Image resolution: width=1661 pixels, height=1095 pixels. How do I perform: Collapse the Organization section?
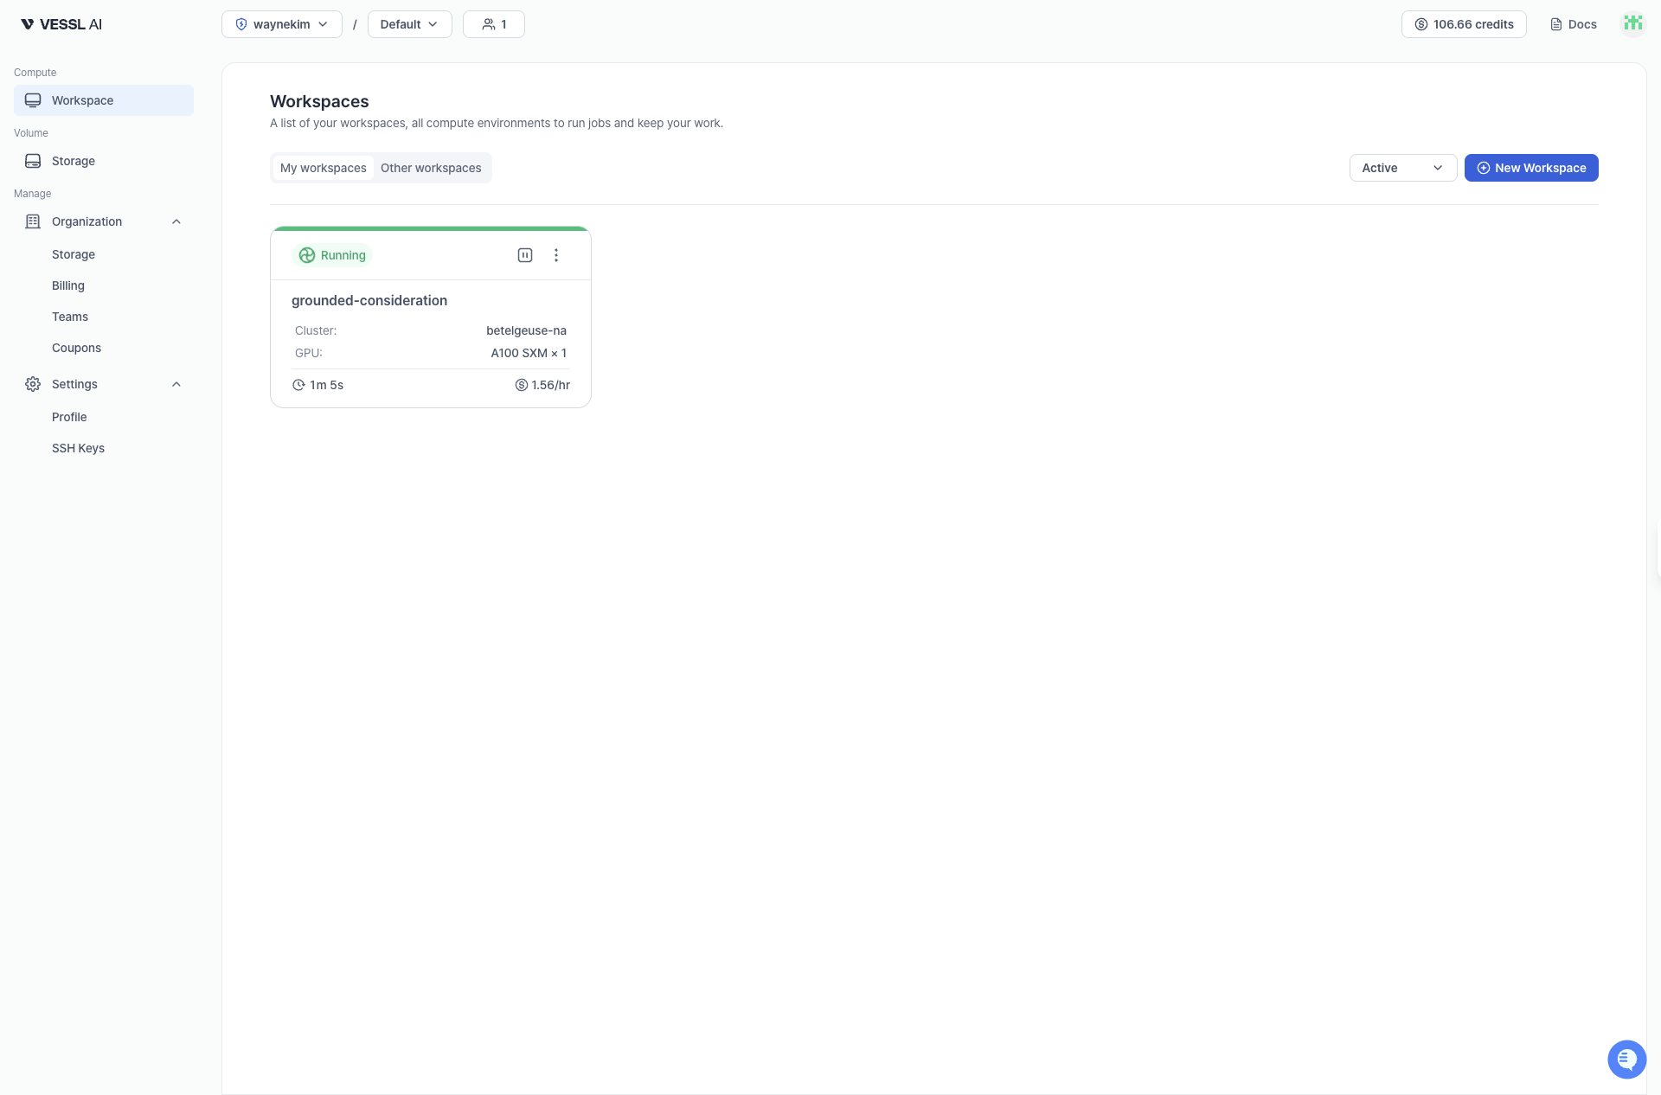pyautogui.click(x=176, y=221)
